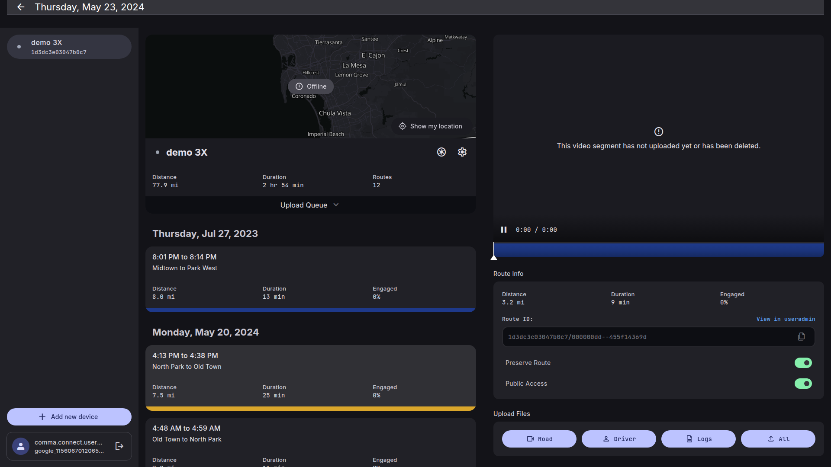Image resolution: width=831 pixels, height=467 pixels.
Task: Click the user account avatar
Action: (21, 446)
